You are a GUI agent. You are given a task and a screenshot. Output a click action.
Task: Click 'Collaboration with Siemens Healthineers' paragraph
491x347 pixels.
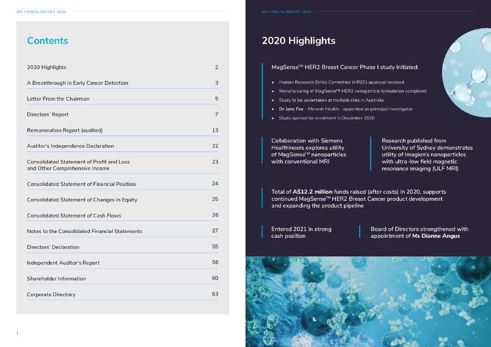pyautogui.click(x=309, y=151)
